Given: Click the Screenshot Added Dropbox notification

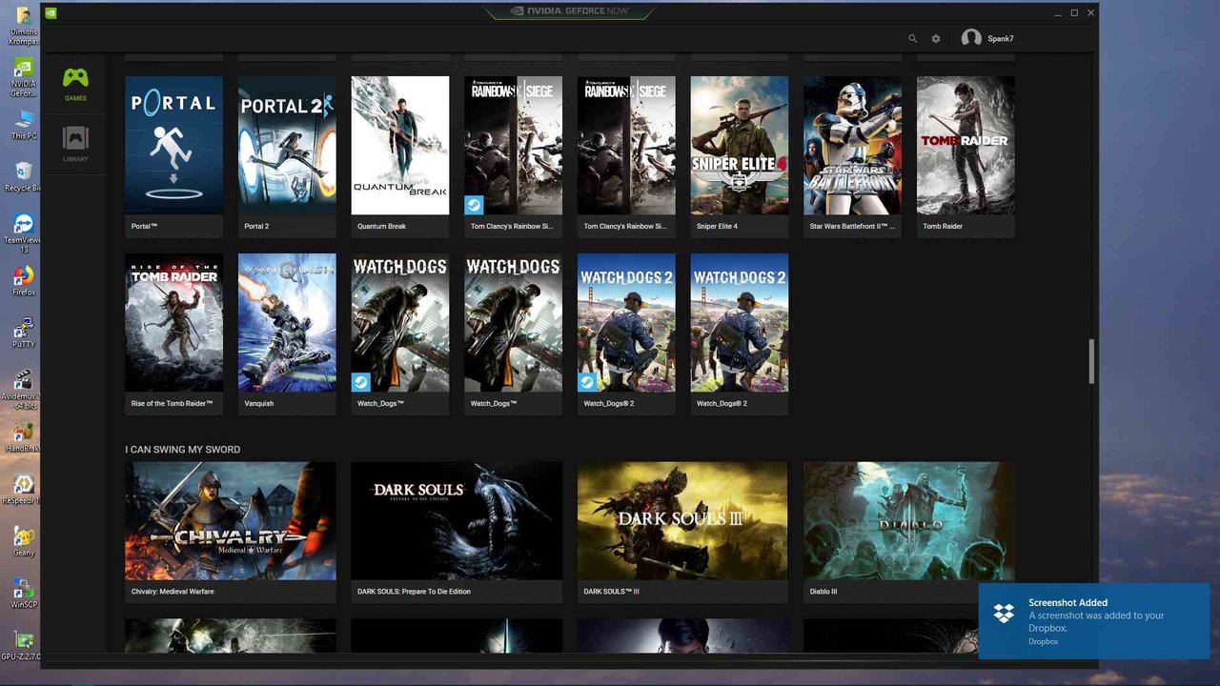Looking at the screenshot, I should [1094, 621].
